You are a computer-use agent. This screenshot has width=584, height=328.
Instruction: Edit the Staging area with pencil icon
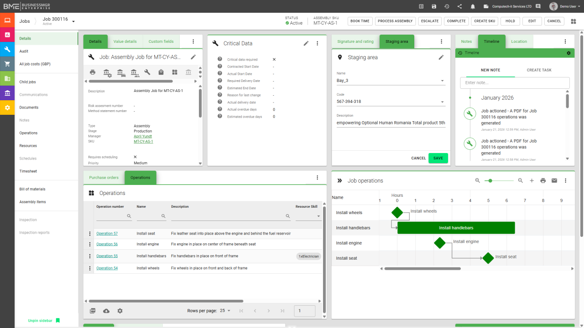pyautogui.click(x=441, y=57)
